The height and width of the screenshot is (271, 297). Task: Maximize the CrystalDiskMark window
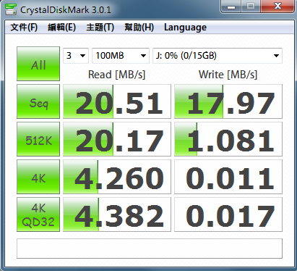(251, 6)
